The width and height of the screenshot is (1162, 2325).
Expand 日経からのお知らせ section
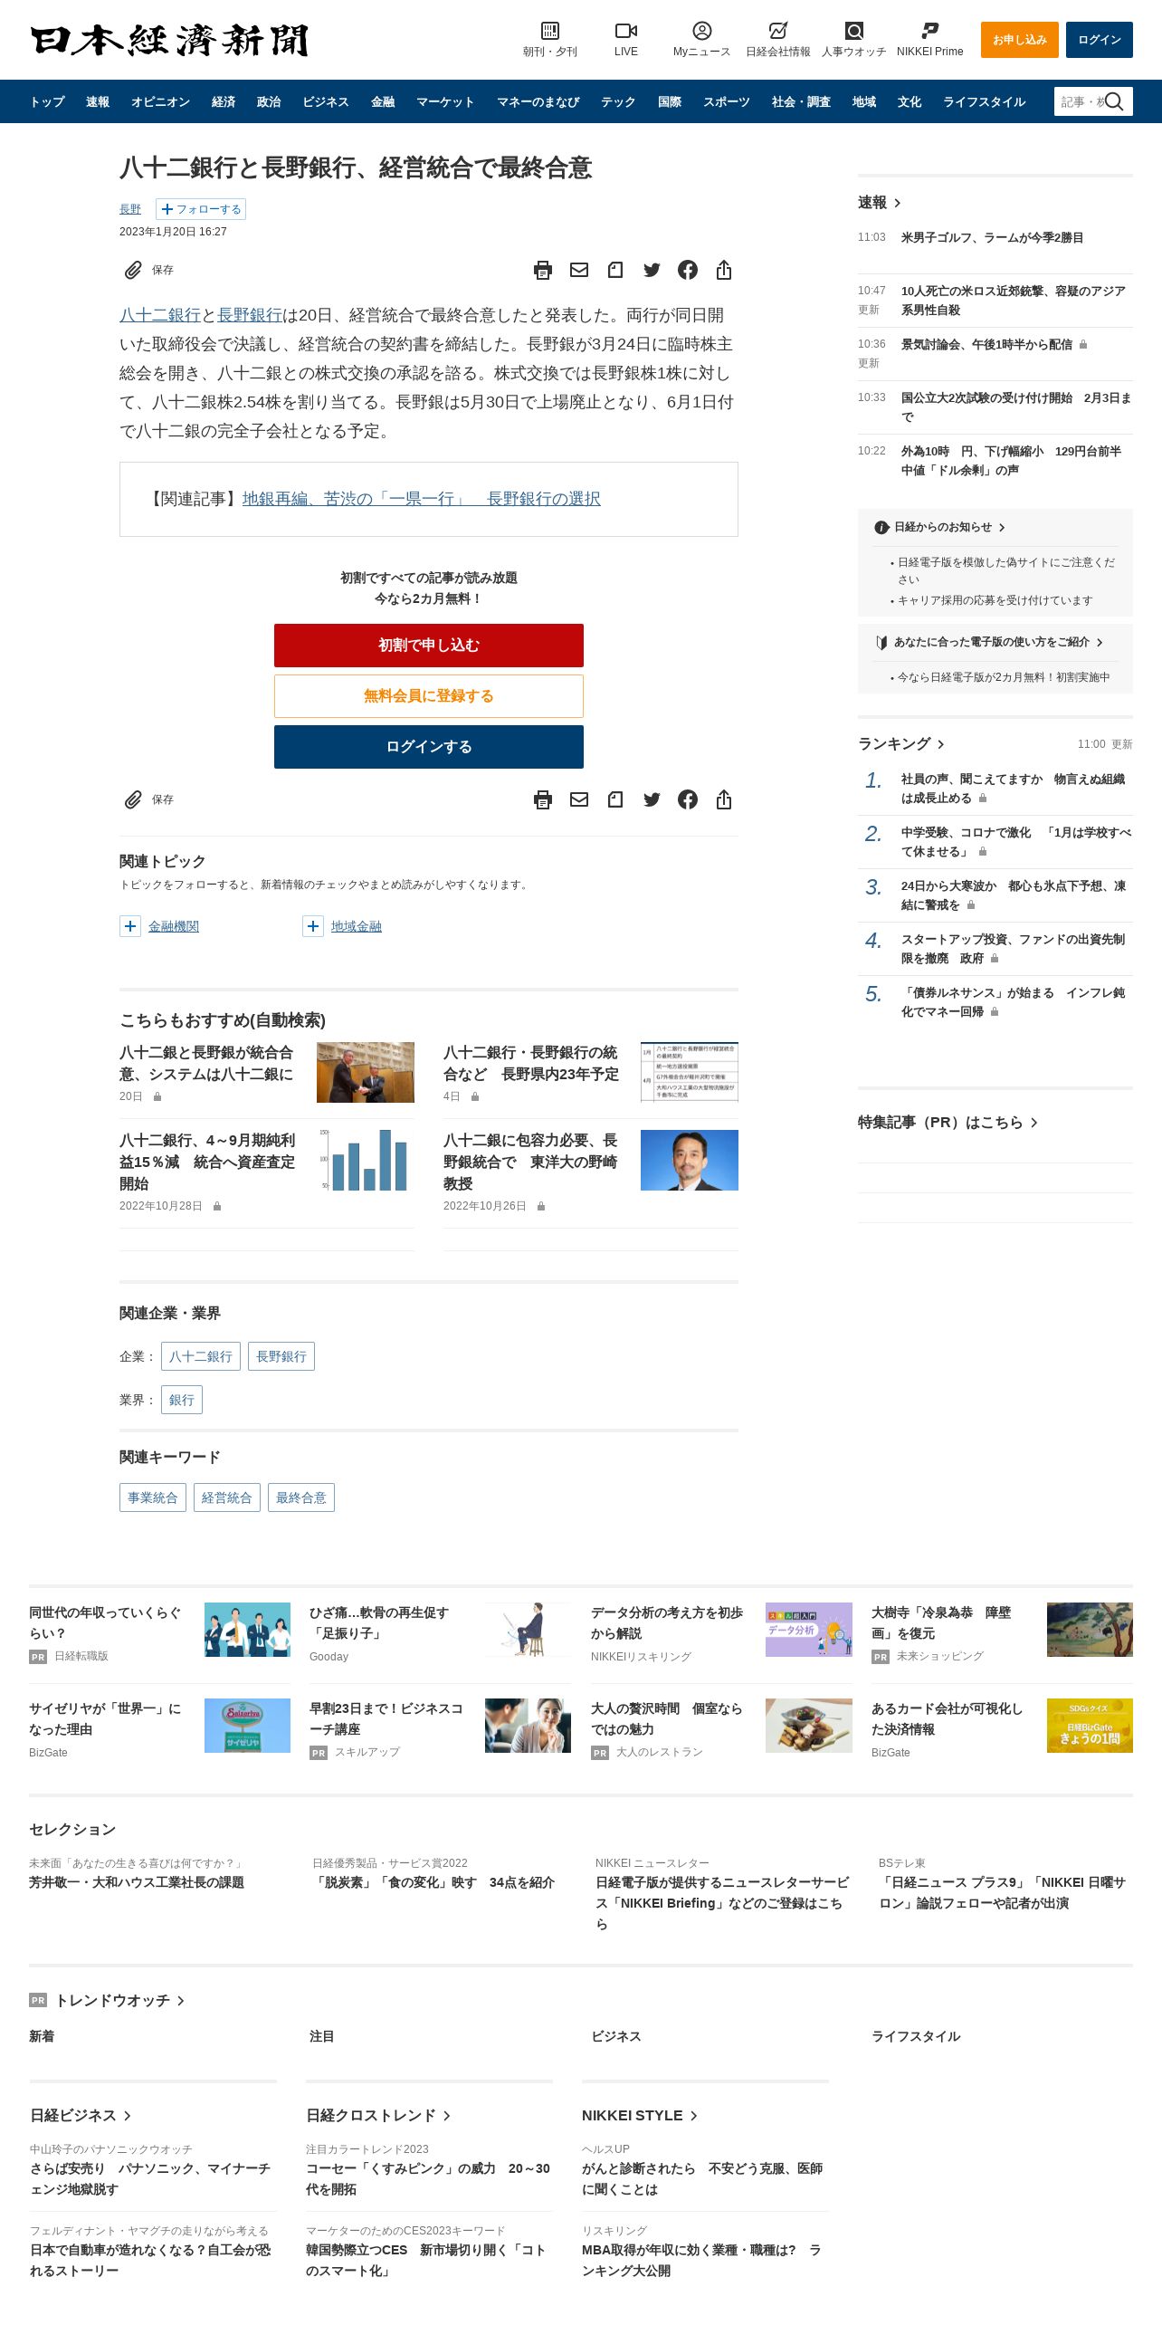[x=939, y=527]
